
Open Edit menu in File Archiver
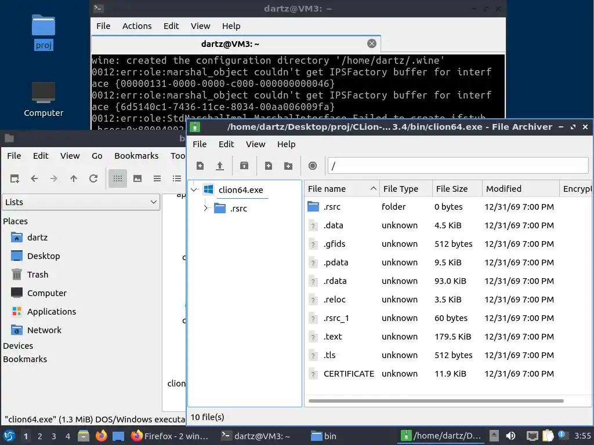click(x=226, y=144)
